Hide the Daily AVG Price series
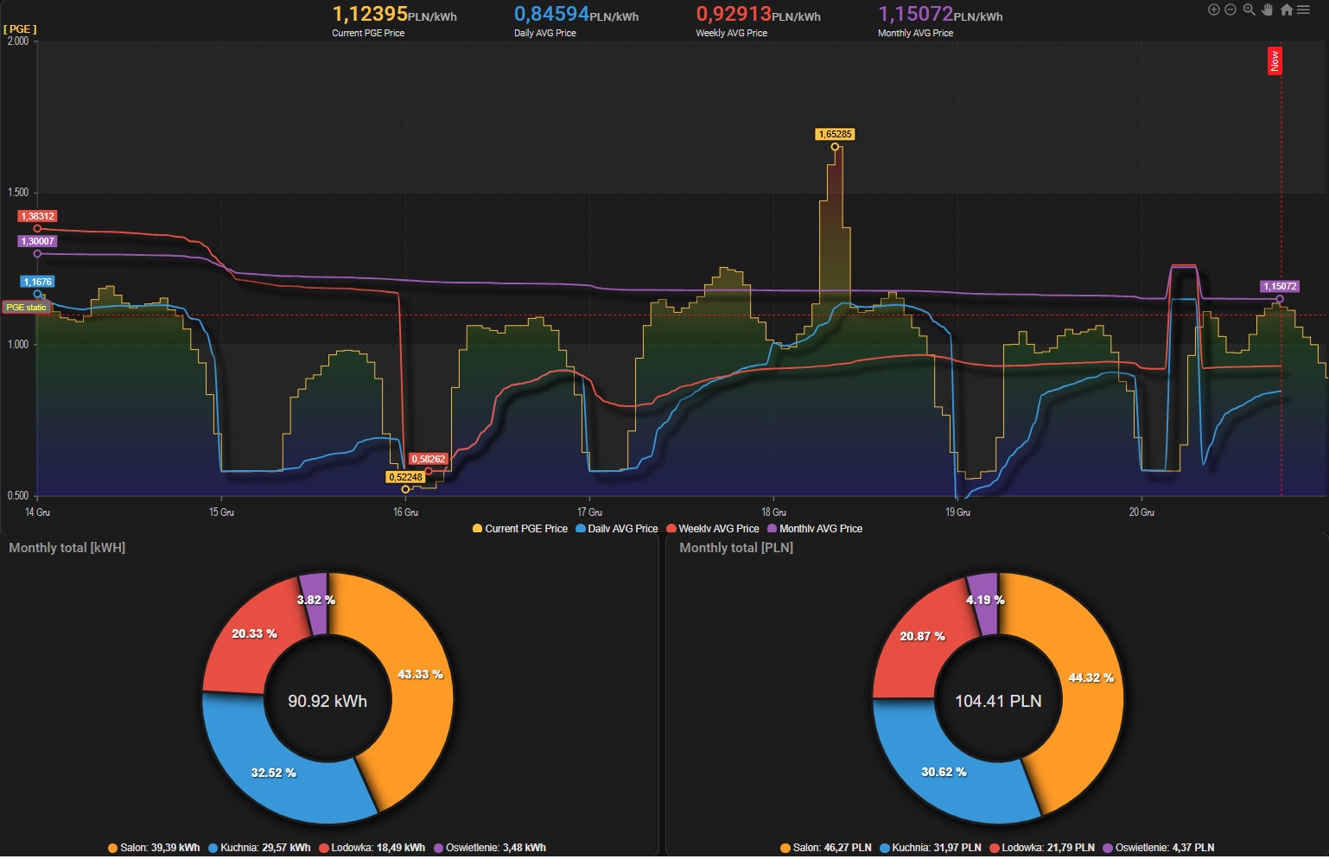This screenshot has height=859, width=1329. [617, 529]
